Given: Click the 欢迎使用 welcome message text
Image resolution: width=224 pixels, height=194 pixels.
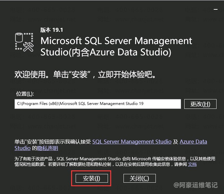Looking at the screenshot, I should (85, 74).
